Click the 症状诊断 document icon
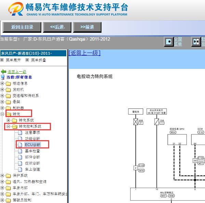The image size is (205, 203). 20,163
